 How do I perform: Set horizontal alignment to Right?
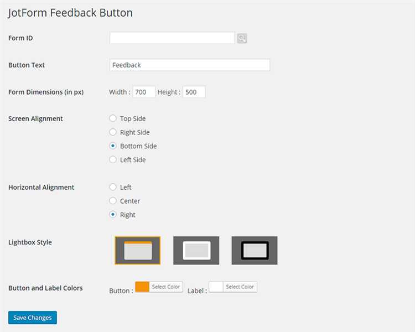[113, 215]
